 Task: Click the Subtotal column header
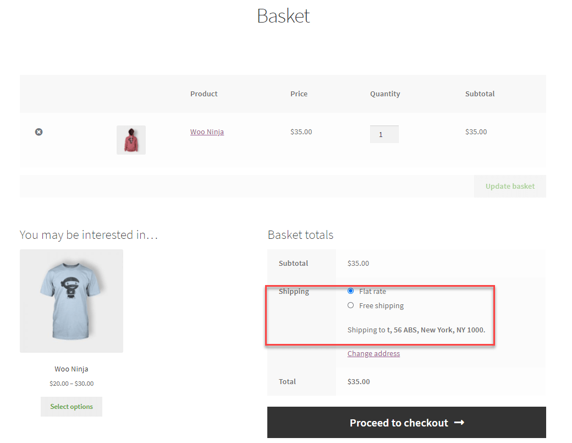479,94
